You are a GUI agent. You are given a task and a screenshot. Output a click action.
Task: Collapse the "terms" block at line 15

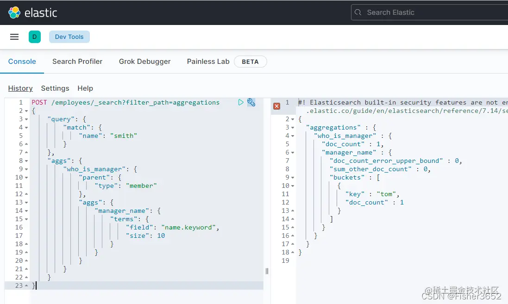click(x=26, y=219)
